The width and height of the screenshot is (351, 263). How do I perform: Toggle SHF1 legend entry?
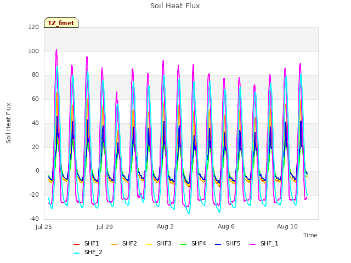click(86, 243)
